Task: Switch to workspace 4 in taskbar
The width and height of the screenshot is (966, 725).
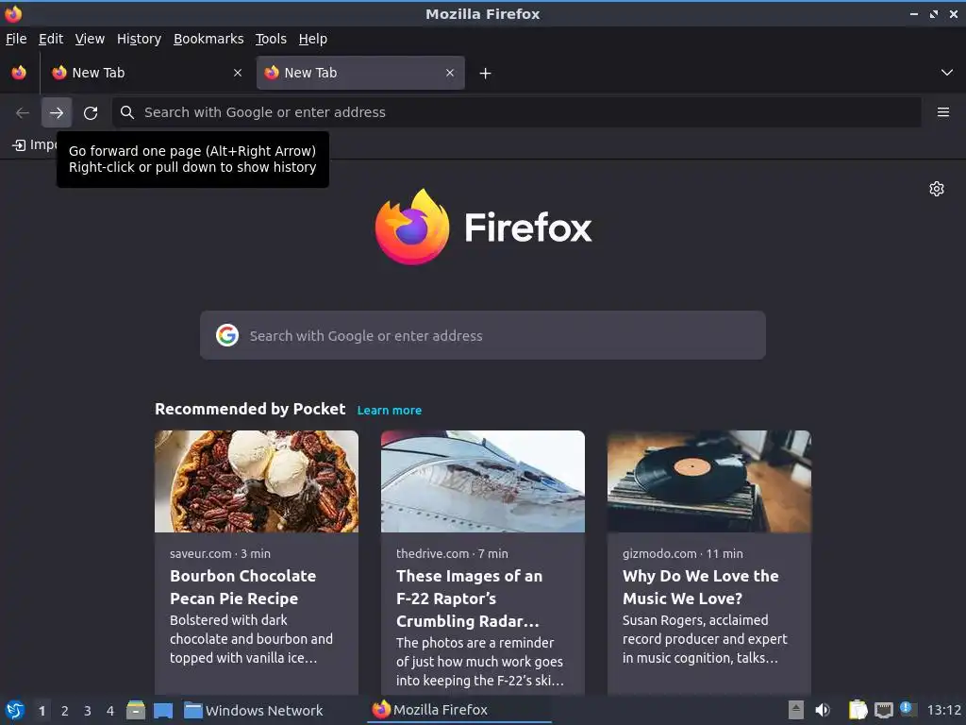Action: click(110, 711)
